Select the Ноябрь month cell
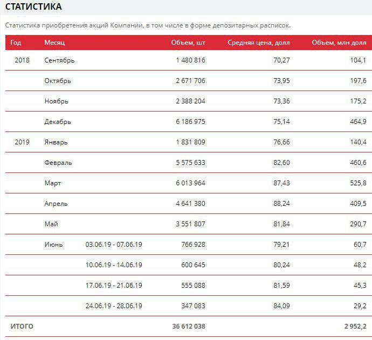 click(57, 101)
